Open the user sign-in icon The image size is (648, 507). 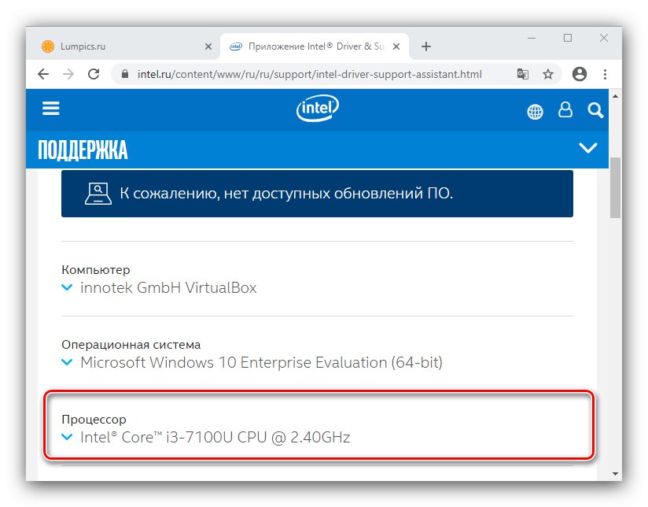[x=565, y=110]
